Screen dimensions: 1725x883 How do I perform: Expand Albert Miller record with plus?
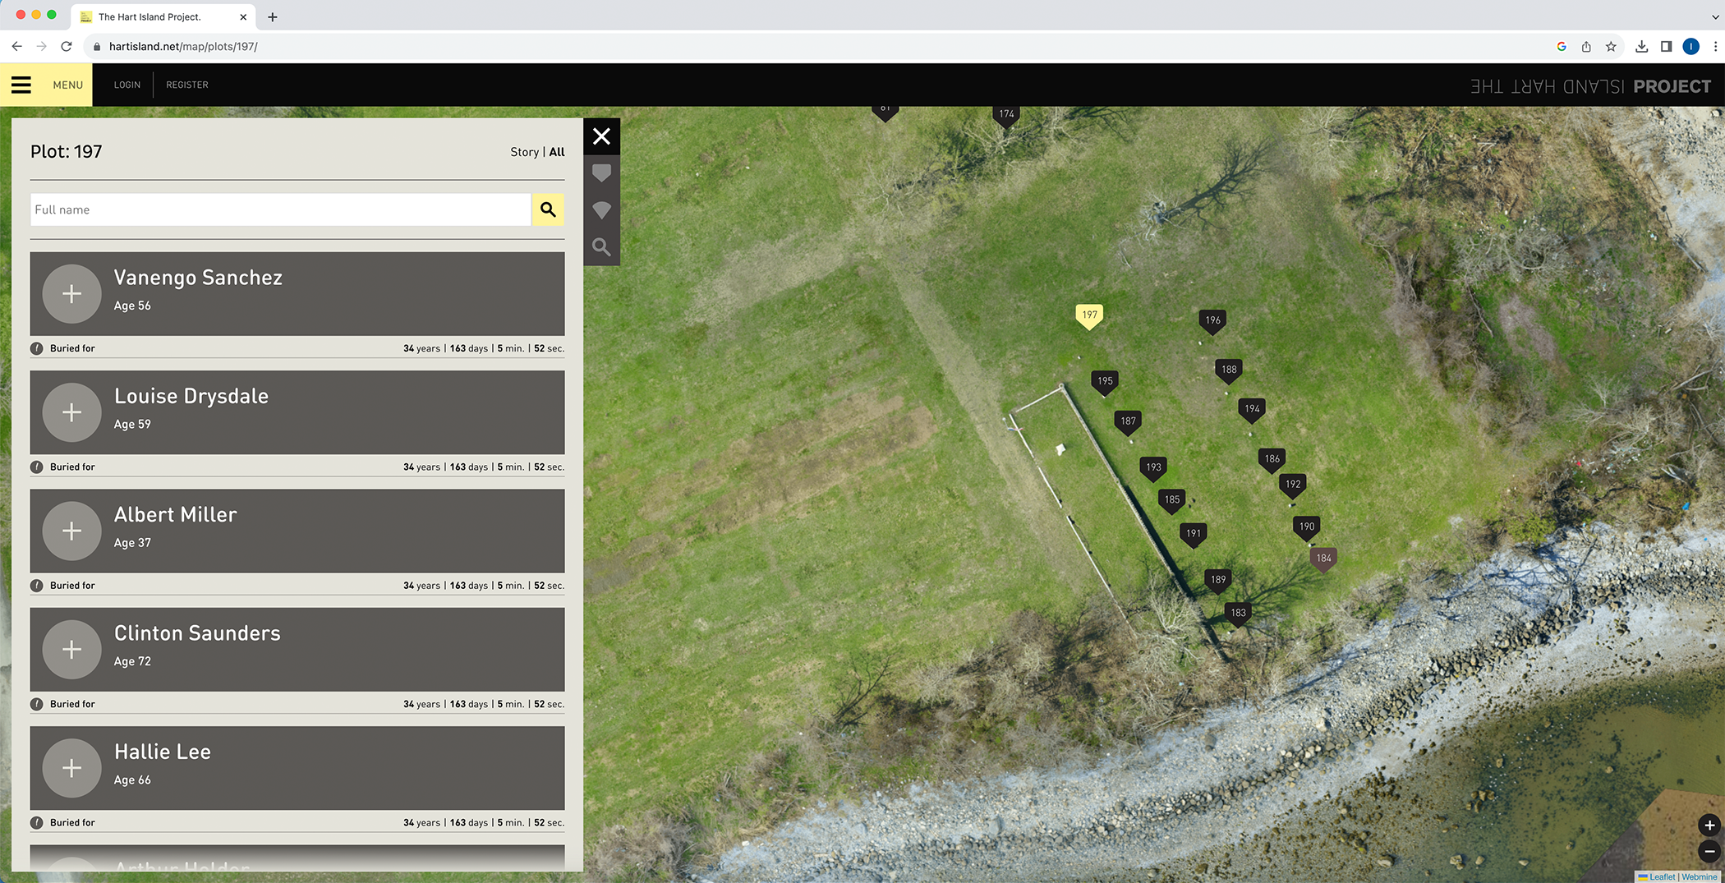pyautogui.click(x=71, y=531)
